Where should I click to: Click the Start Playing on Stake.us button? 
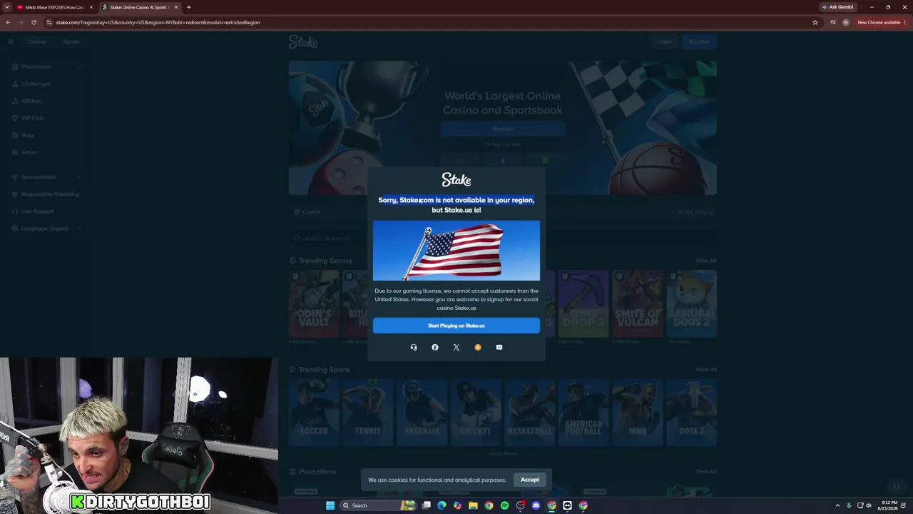pos(456,326)
